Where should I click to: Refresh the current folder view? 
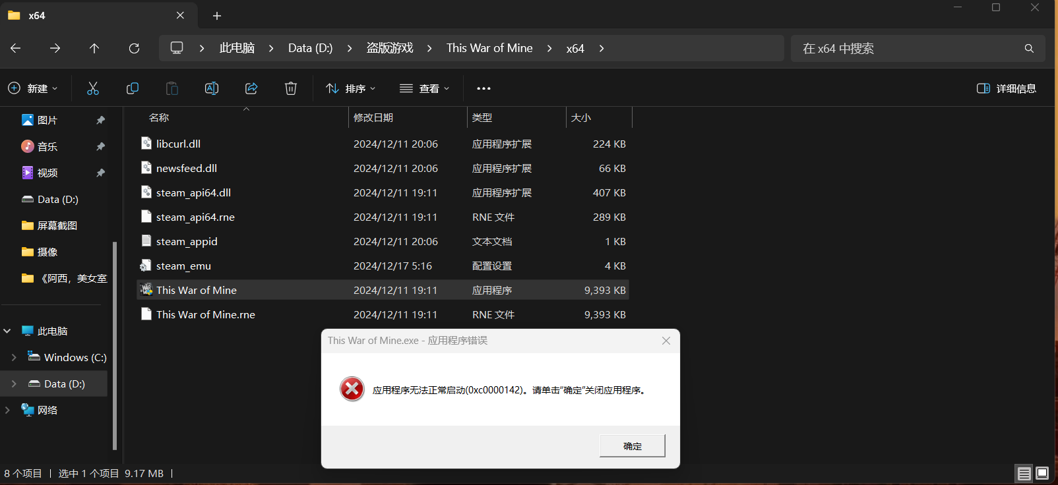[134, 48]
